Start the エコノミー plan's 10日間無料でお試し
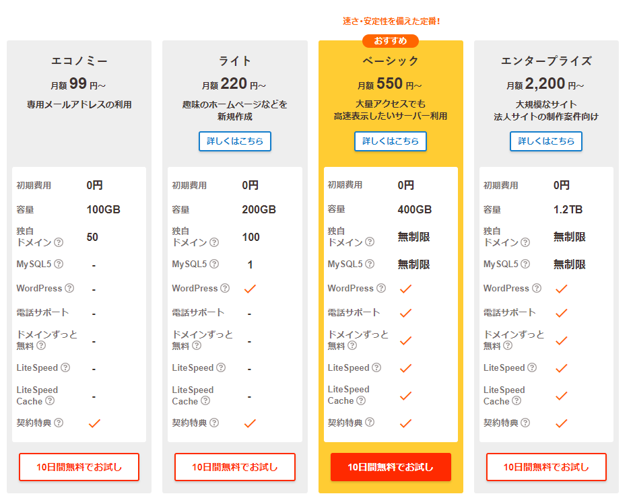The image size is (633, 498). coord(79,467)
